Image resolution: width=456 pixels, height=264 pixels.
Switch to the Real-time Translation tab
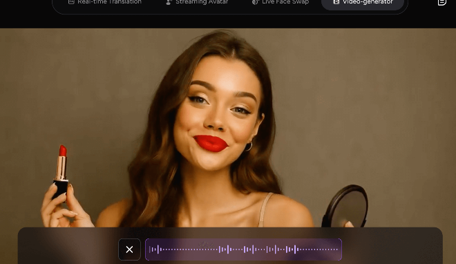(x=105, y=2)
